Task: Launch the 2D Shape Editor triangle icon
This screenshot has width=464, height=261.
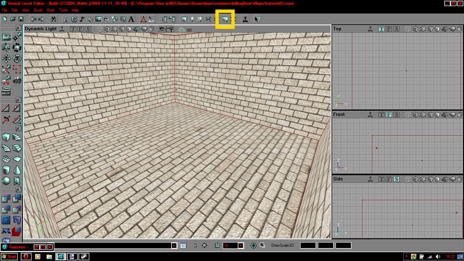Action: [x=143, y=19]
